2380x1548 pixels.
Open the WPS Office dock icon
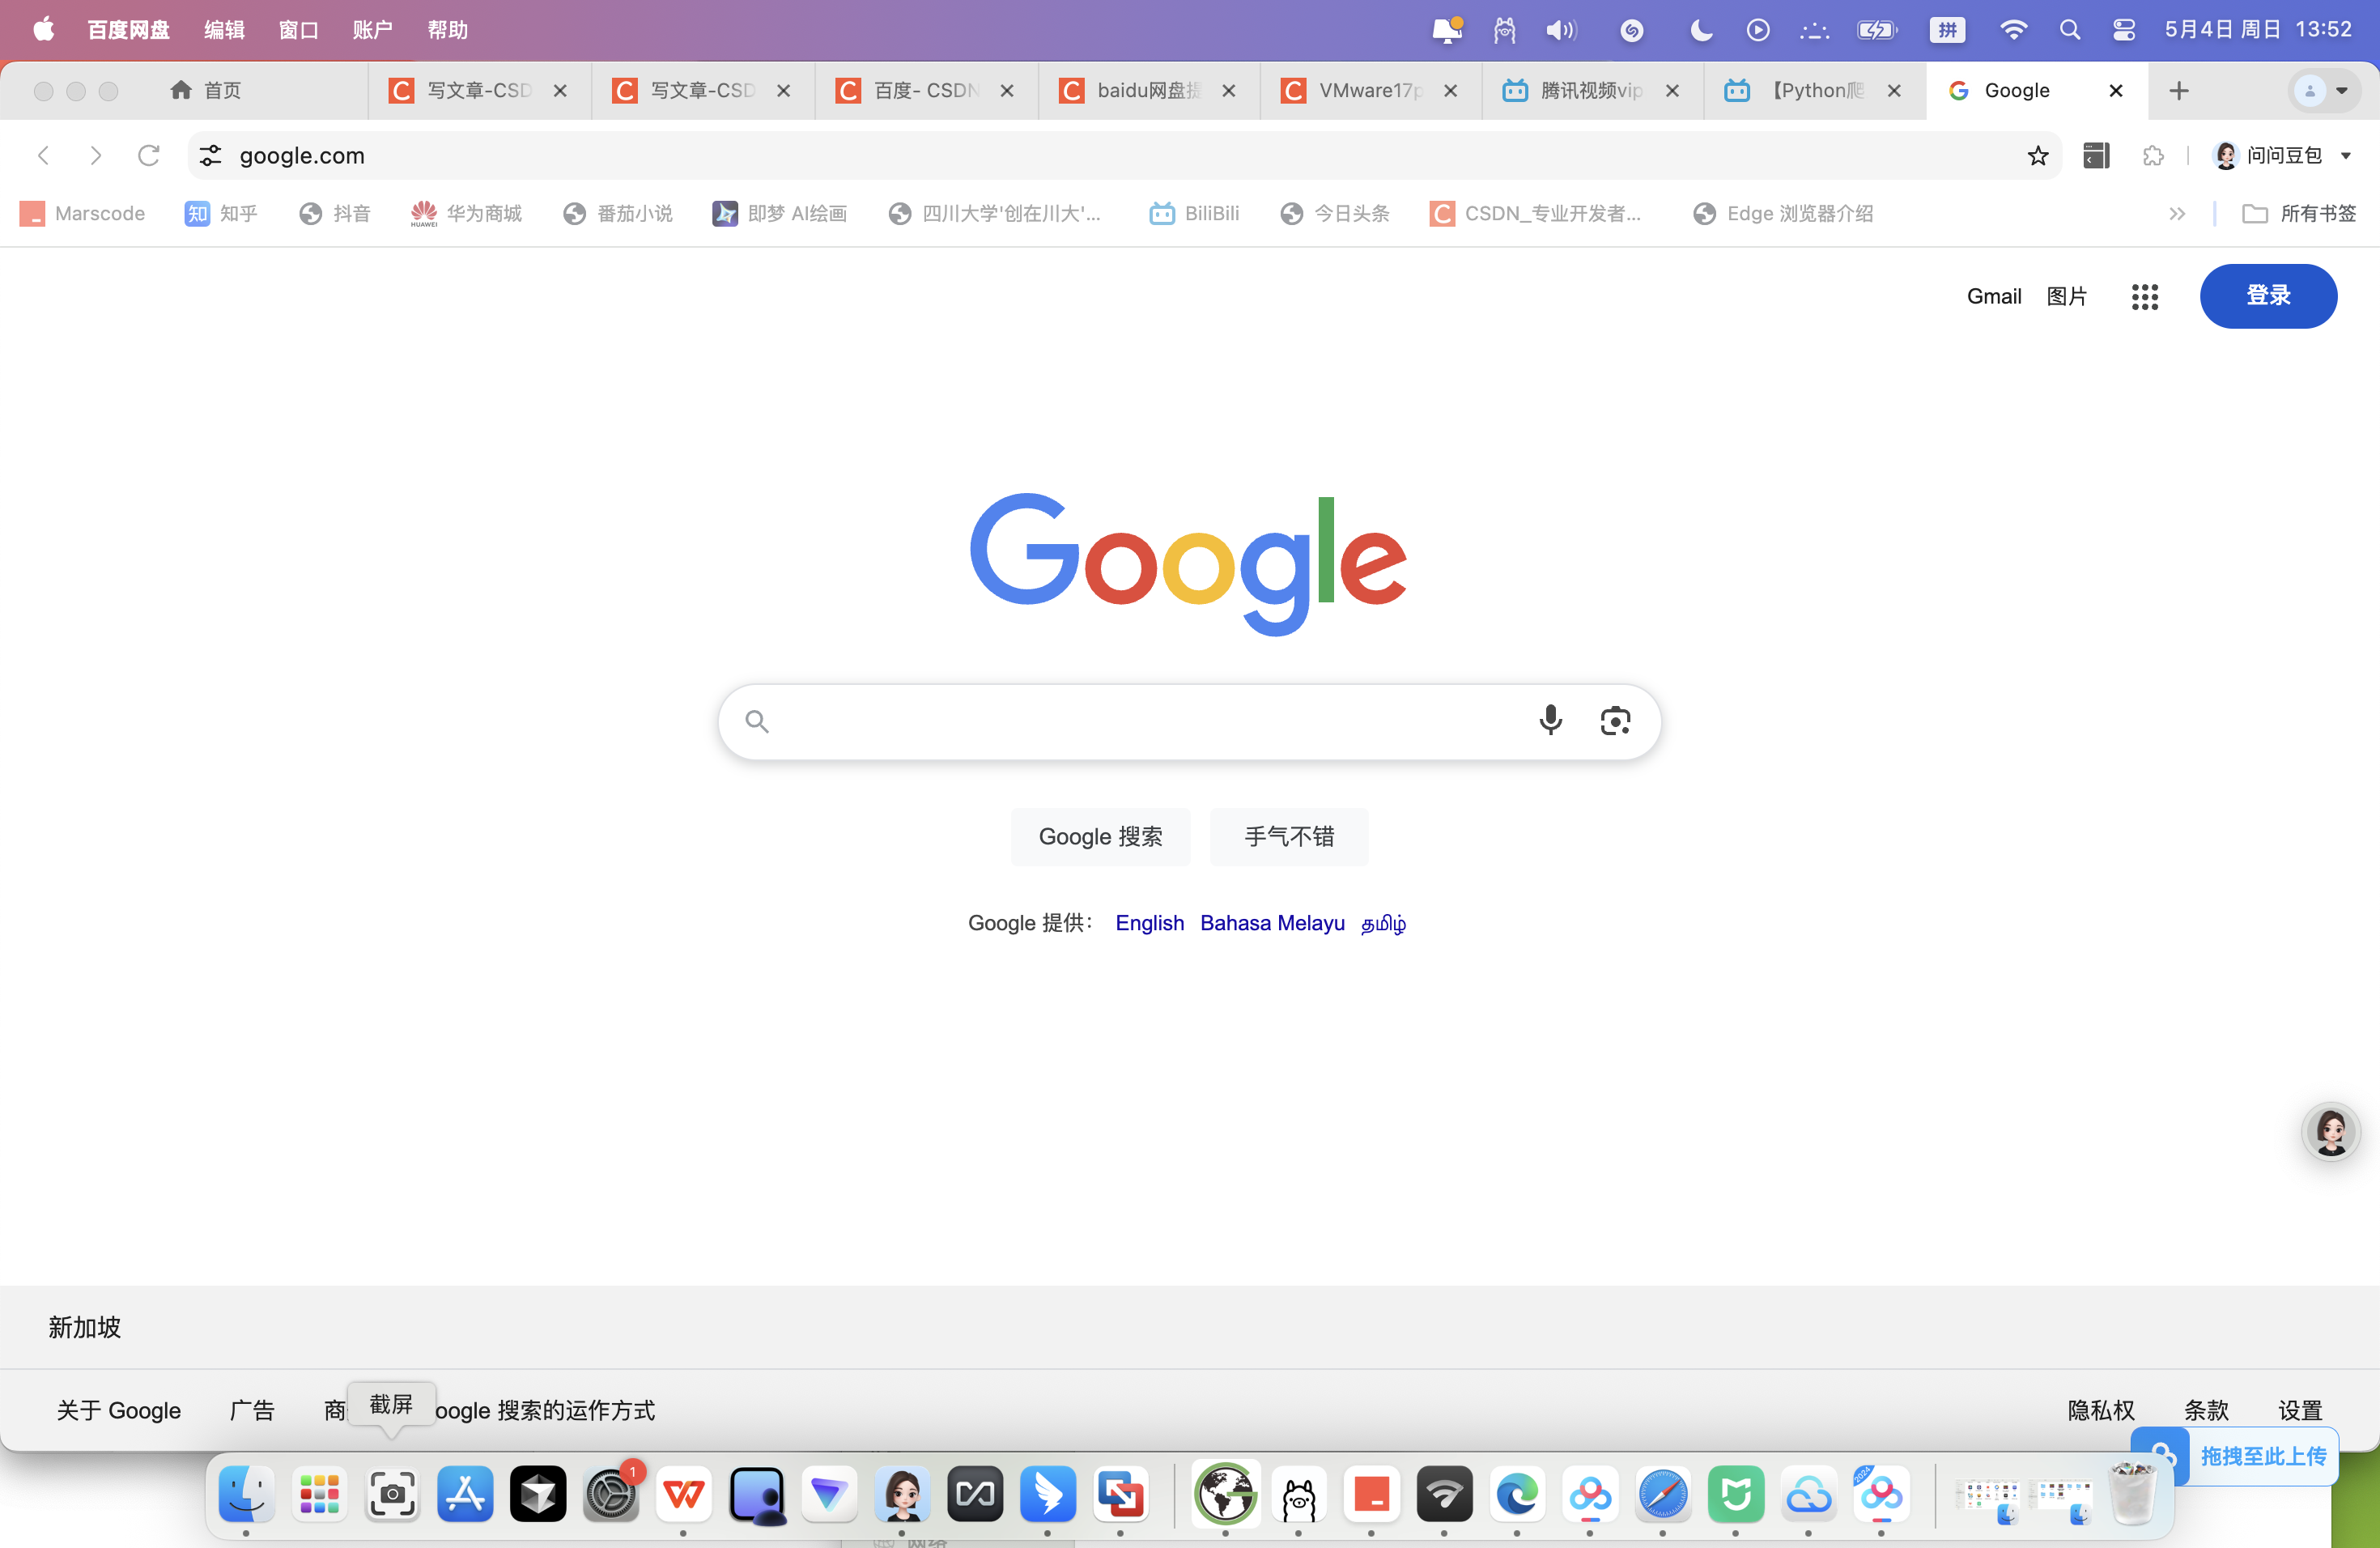684,1494
